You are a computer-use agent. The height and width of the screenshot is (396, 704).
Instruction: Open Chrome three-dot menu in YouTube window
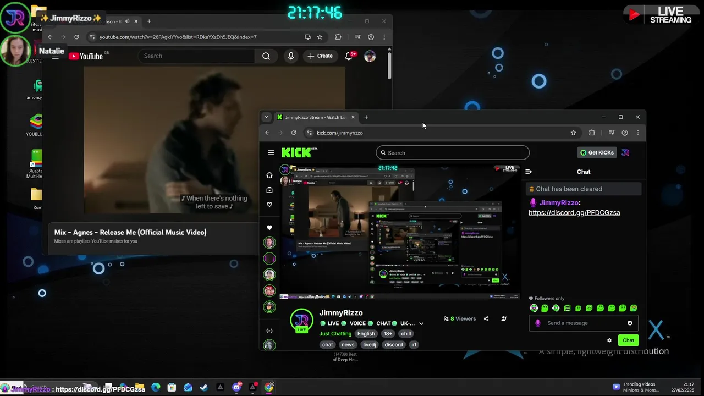(384, 37)
